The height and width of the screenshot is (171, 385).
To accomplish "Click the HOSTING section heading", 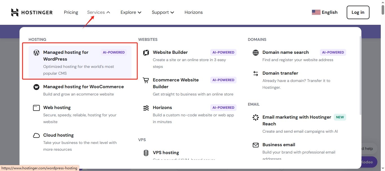I will click(x=37, y=39).
